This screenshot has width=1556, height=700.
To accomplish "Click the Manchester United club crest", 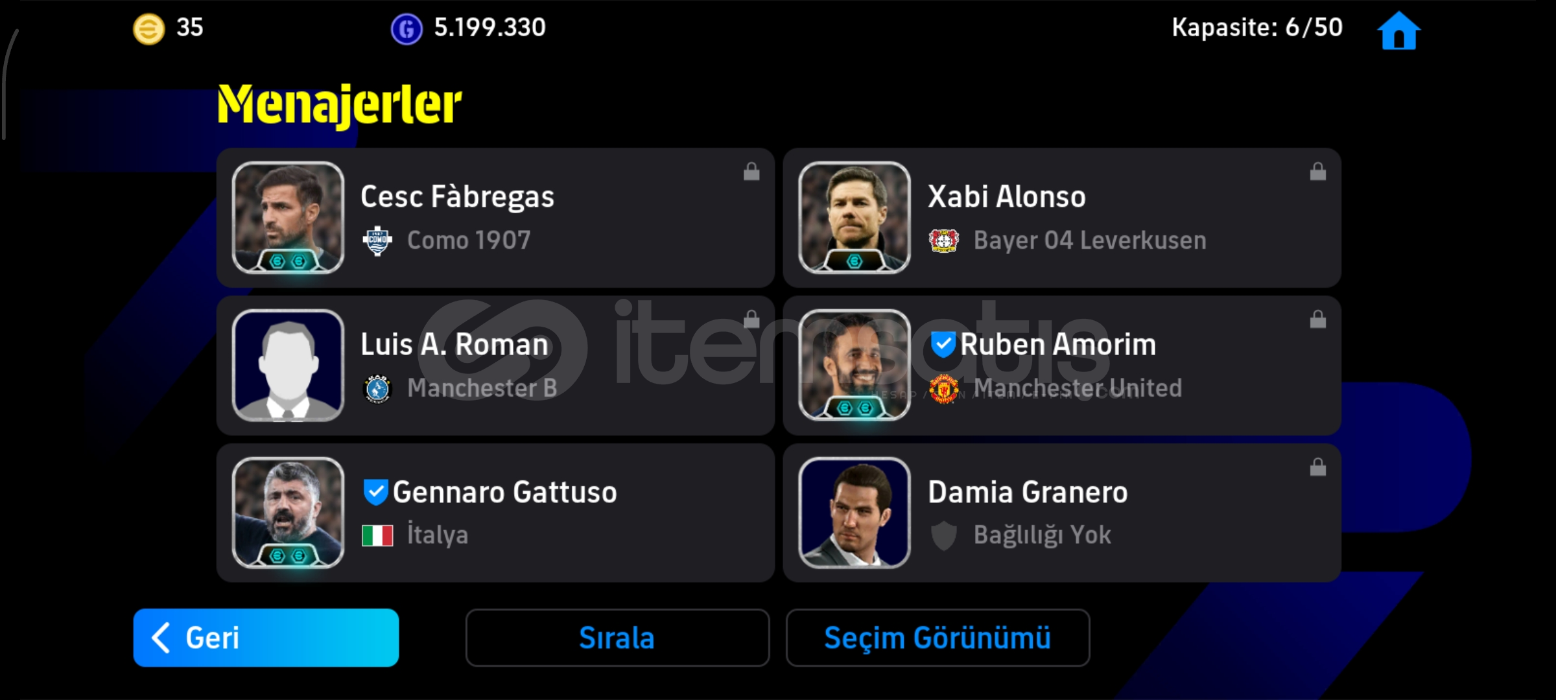I will click(x=944, y=389).
